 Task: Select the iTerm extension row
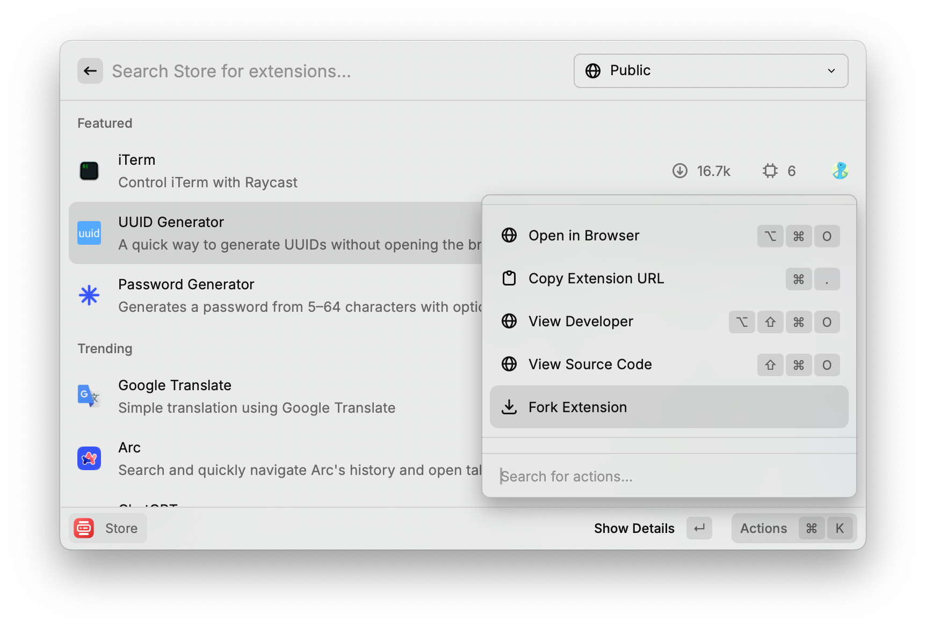pos(463,171)
